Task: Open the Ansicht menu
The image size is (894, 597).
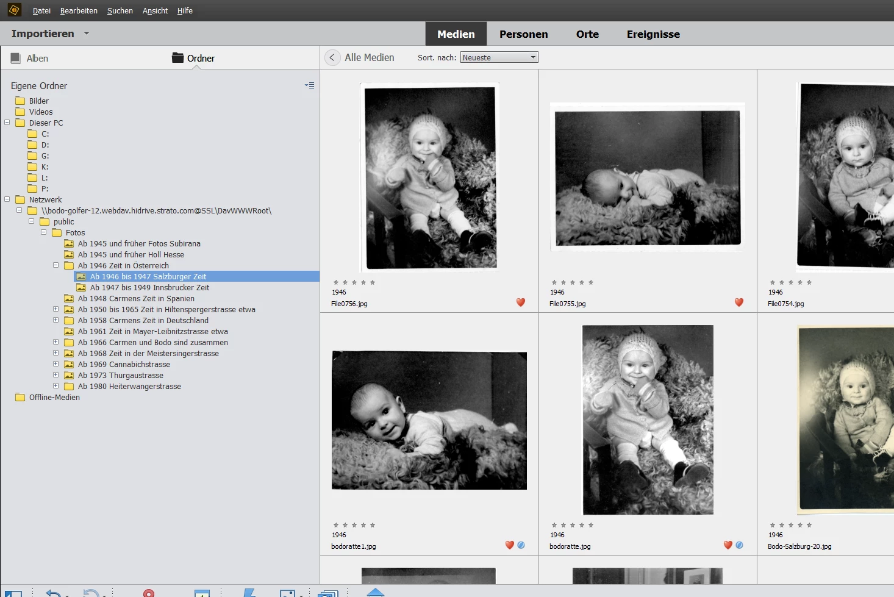Action: click(x=155, y=10)
